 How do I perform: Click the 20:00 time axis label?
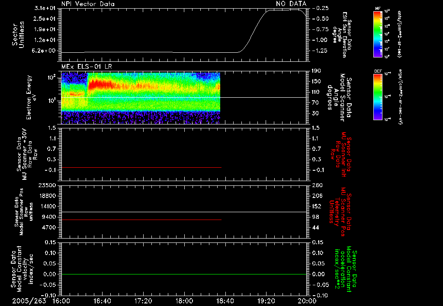[x=307, y=301]
